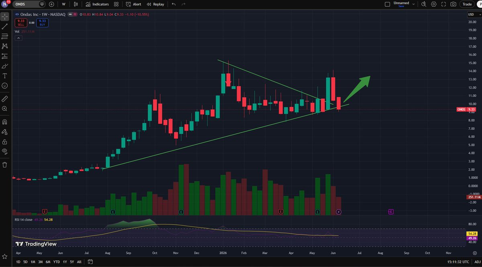Switch to 1Y date range
Image resolution: width=482 pixels, height=267 pixels.
pyautogui.click(x=65, y=262)
